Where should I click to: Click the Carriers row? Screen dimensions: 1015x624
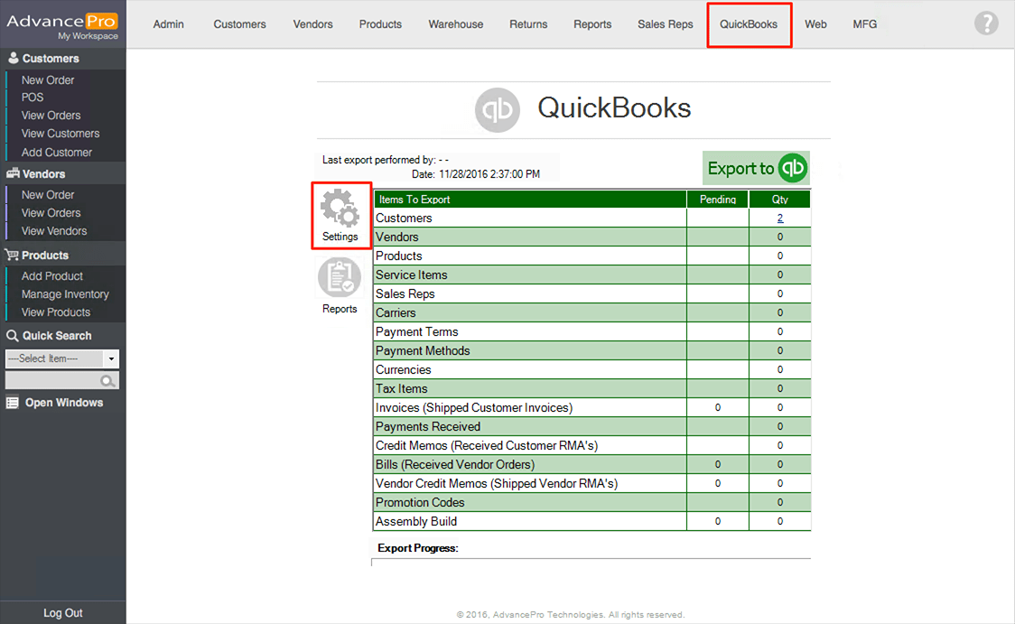click(591, 312)
